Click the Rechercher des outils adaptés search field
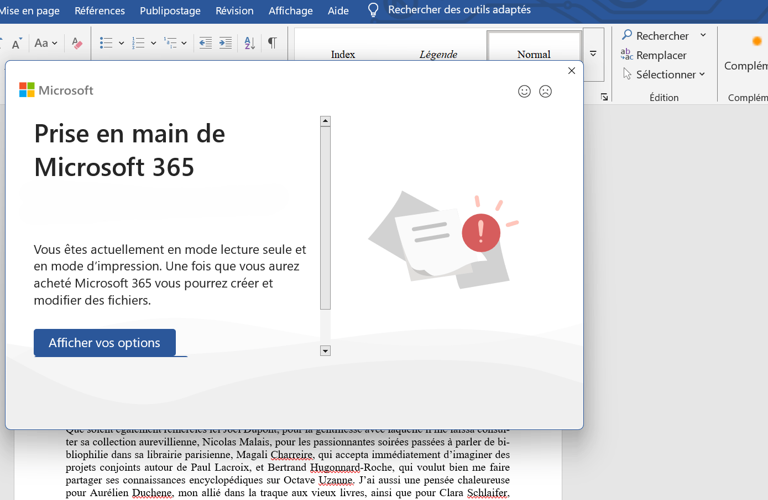Screen dimensions: 768x500 [459, 10]
